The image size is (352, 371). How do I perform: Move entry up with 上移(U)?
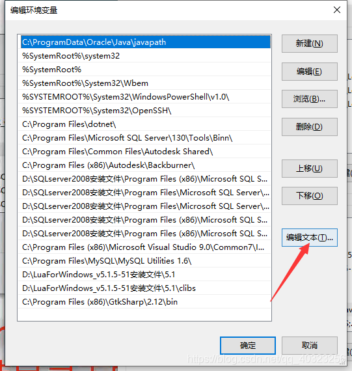pyautogui.click(x=310, y=169)
